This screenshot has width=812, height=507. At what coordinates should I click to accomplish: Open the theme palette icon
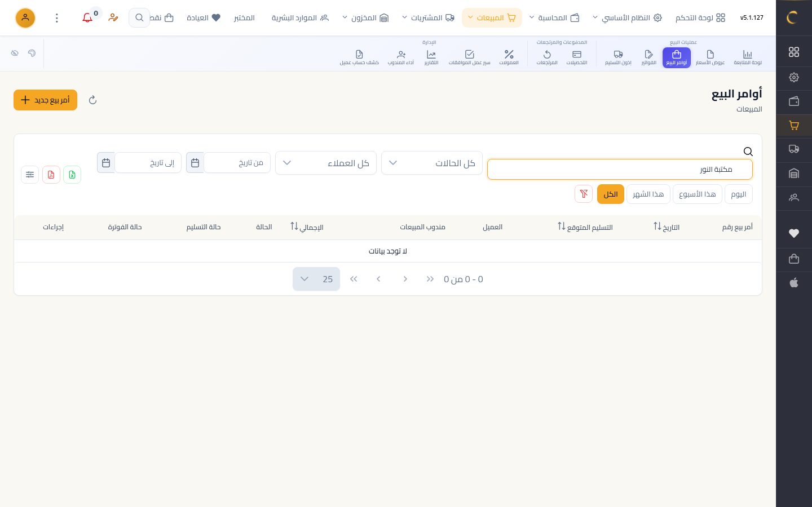(x=32, y=53)
